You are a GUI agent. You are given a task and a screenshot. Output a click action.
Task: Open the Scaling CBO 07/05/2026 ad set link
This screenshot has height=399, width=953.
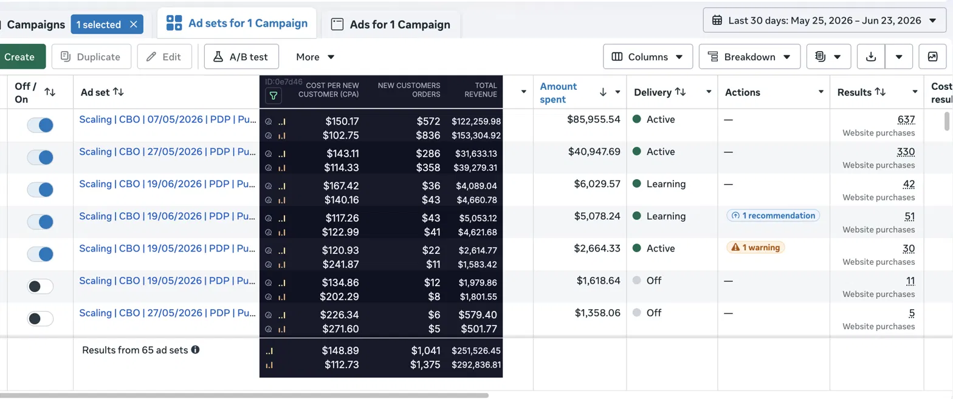coord(167,120)
